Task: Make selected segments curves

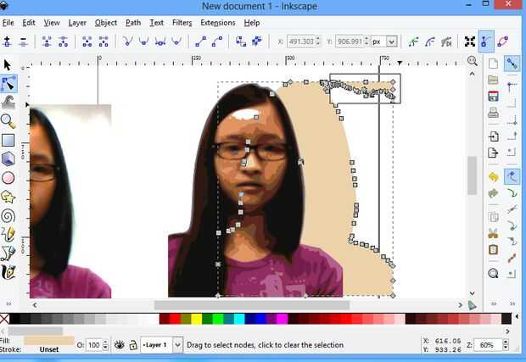Action: (x=217, y=42)
